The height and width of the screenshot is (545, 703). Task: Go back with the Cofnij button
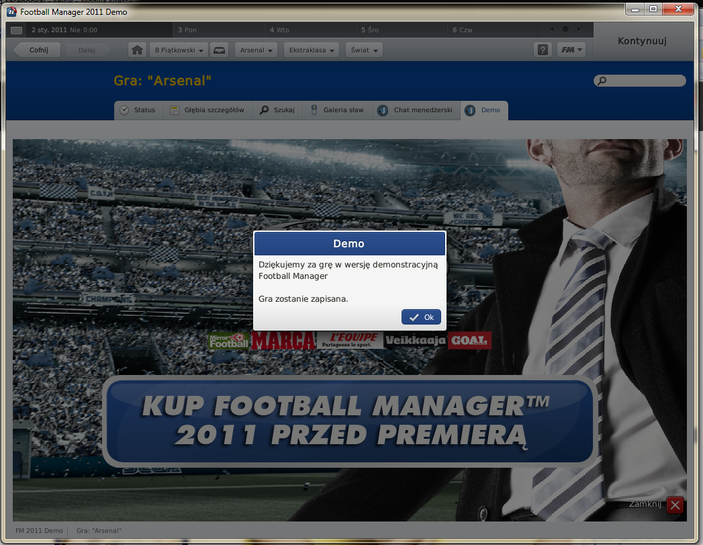click(x=38, y=50)
